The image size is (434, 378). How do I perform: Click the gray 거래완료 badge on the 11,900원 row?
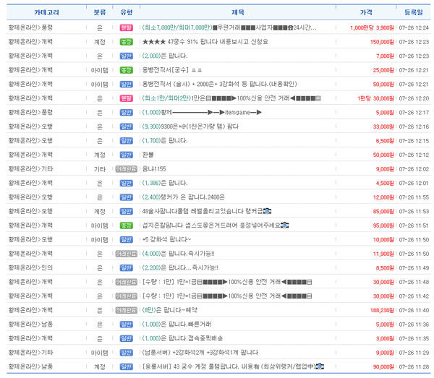(x=126, y=254)
